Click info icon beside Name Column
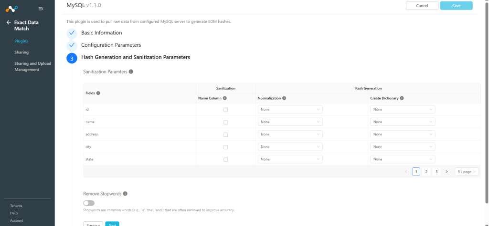This screenshot has width=489, height=226. pos(225,98)
